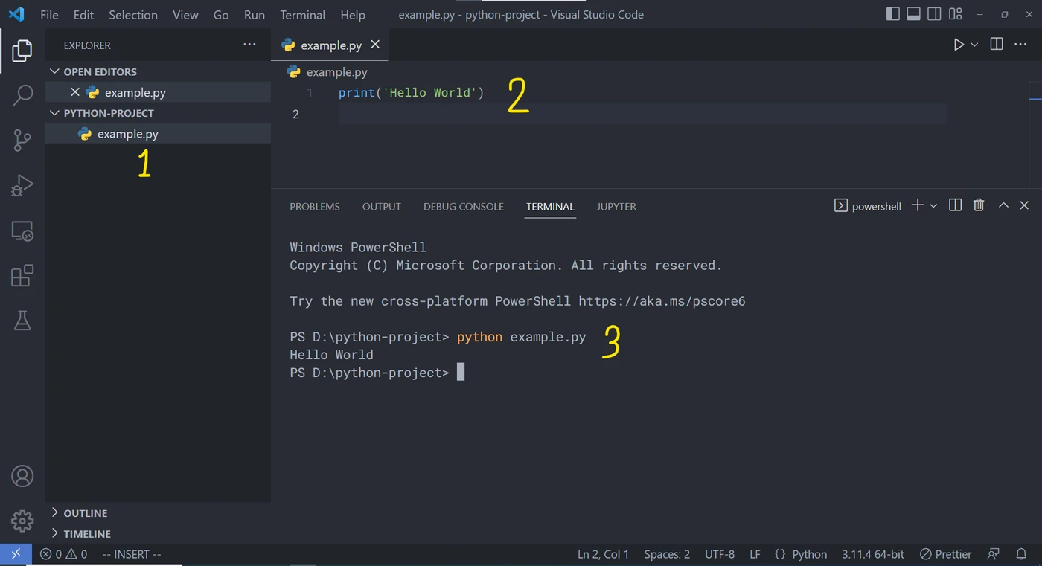Select example.py in PYTHON-PROJECT tree
This screenshot has width=1042, height=566.
click(158, 134)
